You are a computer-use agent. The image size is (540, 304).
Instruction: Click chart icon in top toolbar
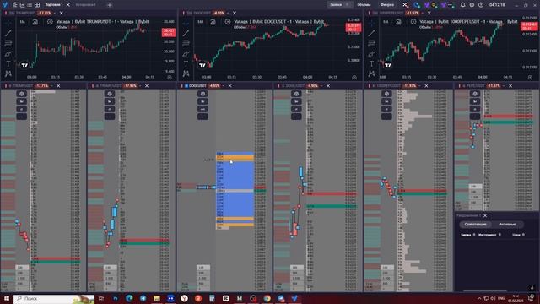(23, 5)
